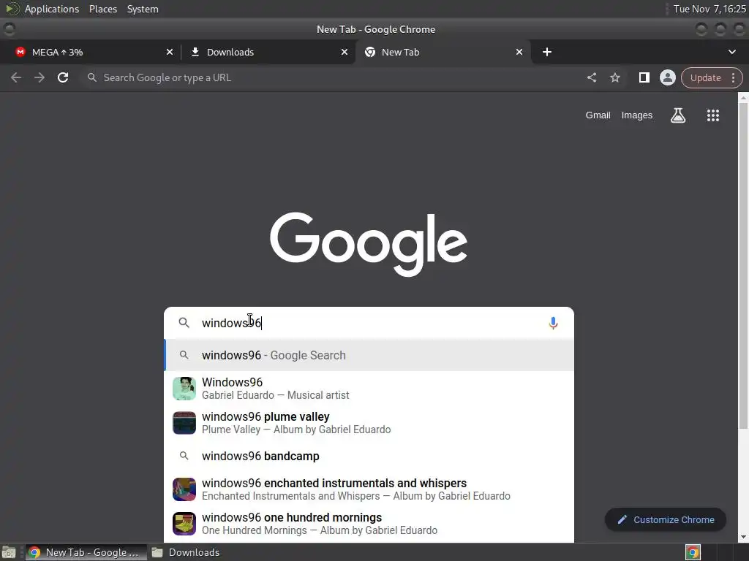This screenshot has height=561, width=749.
Task: Choose 'windows96 enchanted instrumentals and whispers' suggestion
Action: click(369, 489)
